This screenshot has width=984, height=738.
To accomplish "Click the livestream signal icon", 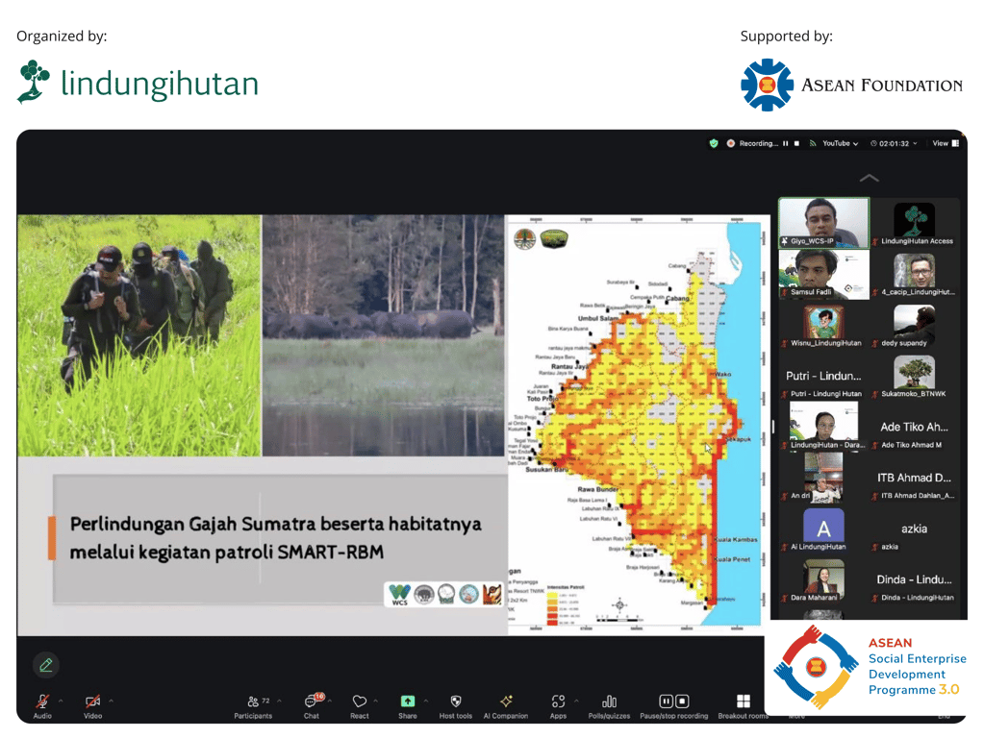I will point(813,143).
